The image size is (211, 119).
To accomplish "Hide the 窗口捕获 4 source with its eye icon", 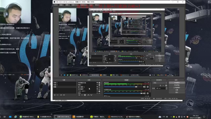I will [97, 87].
